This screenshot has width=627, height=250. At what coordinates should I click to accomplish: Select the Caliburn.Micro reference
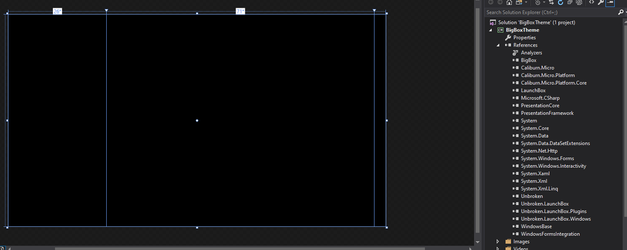pyautogui.click(x=537, y=68)
